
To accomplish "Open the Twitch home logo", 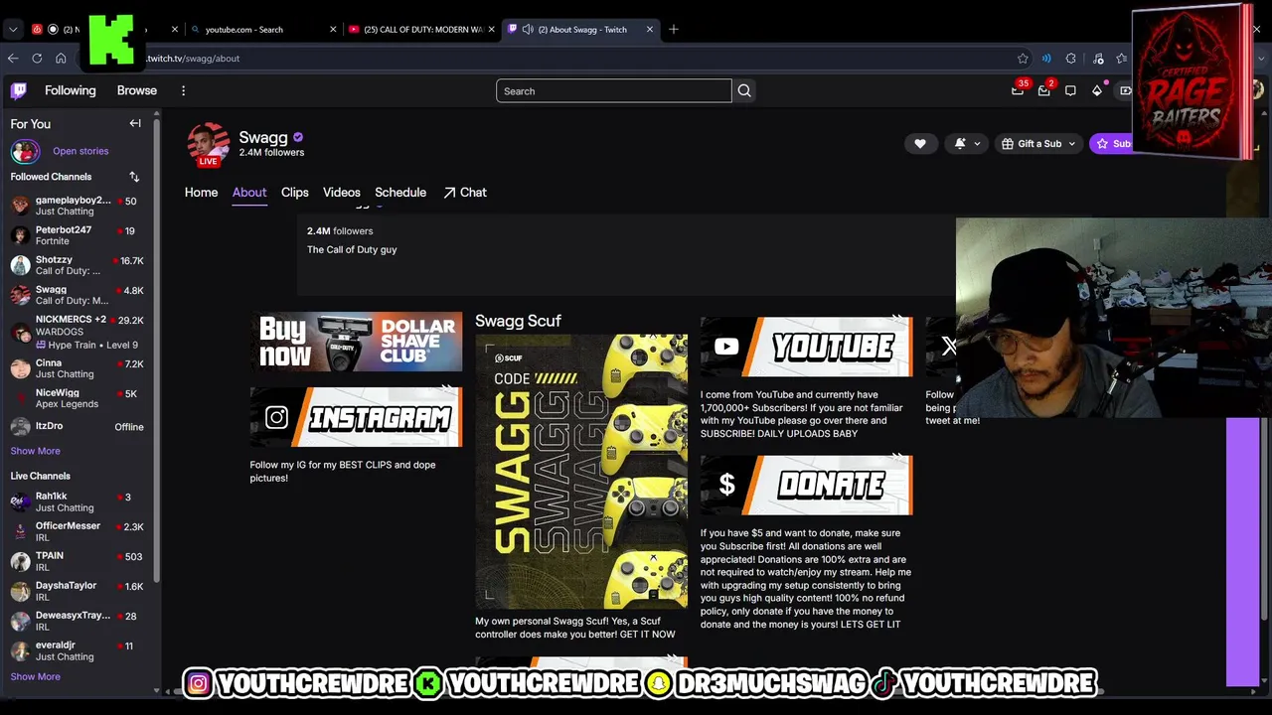I will [x=18, y=91].
